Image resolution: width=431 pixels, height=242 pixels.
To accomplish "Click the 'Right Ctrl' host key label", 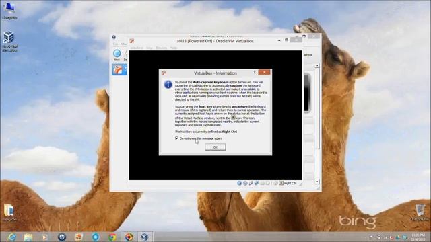I will coord(290,183).
